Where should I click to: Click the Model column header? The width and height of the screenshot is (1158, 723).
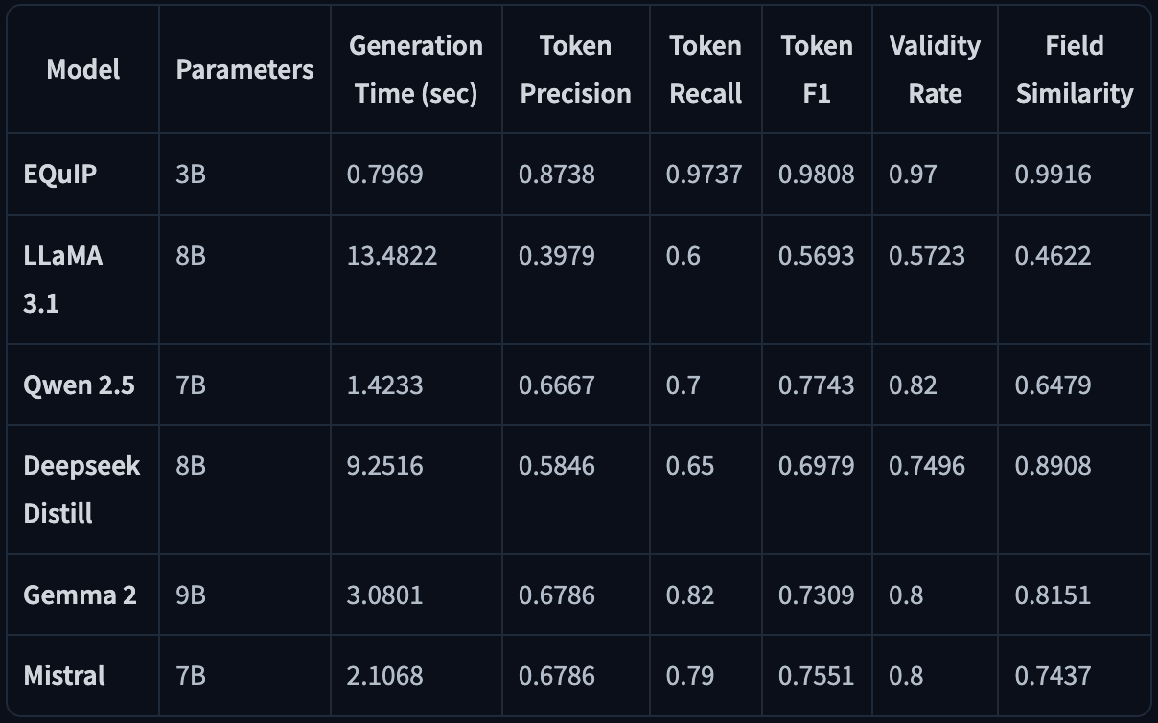coord(83,69)
